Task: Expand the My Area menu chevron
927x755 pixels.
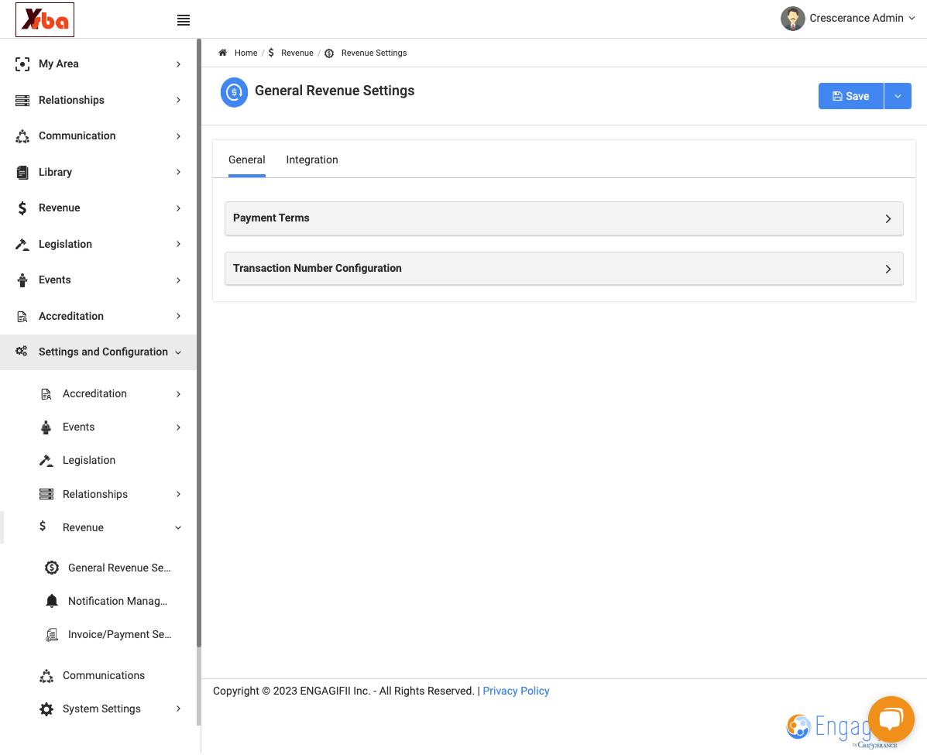Action: pos(179,63)
